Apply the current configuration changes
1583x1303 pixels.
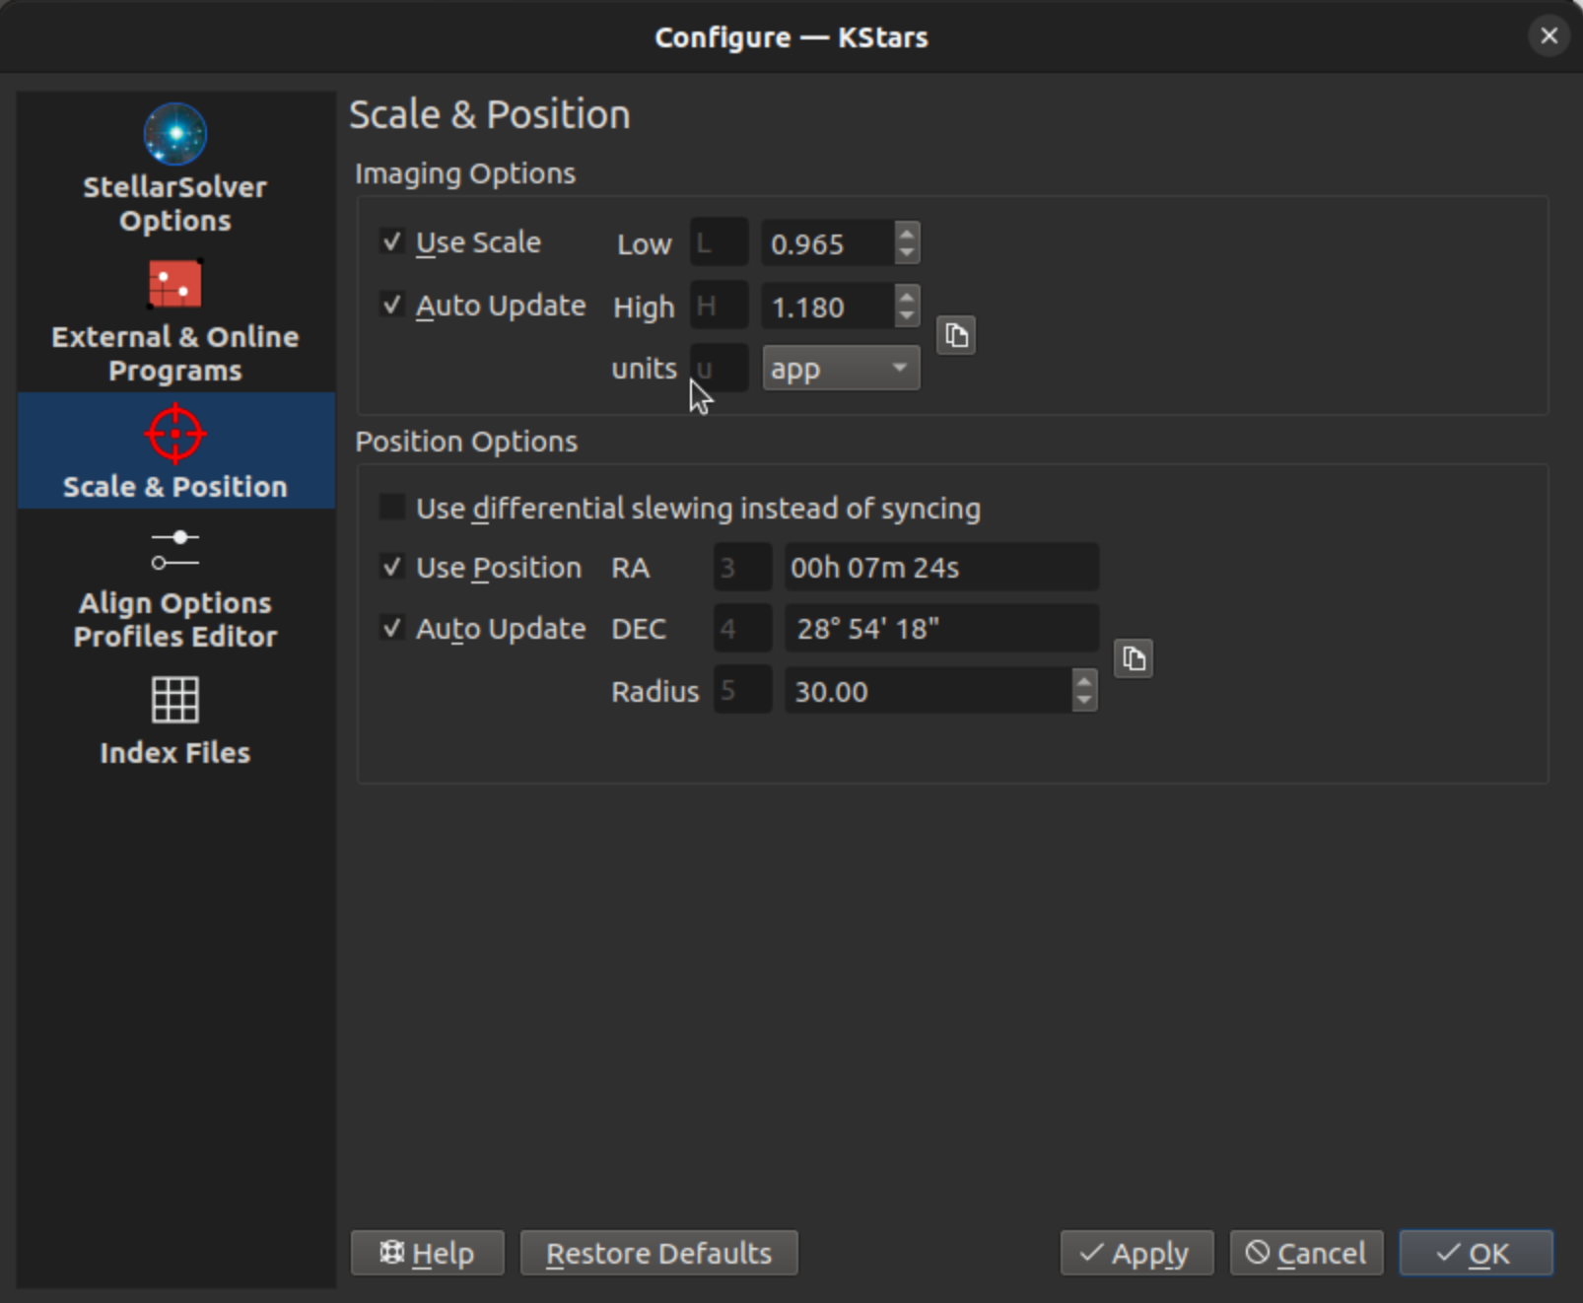(x=1136, y=1253)
